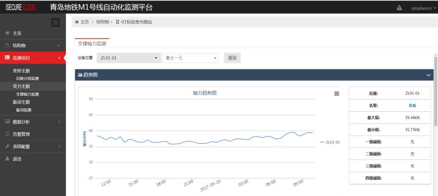Collapse the 监测项目 menu chevron
Image resolution: width=438 pixels, height=196 pixels.
click(59, 58)
